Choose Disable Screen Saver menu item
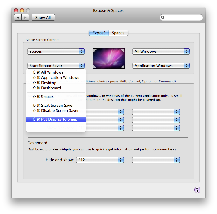 coord(56,111)
